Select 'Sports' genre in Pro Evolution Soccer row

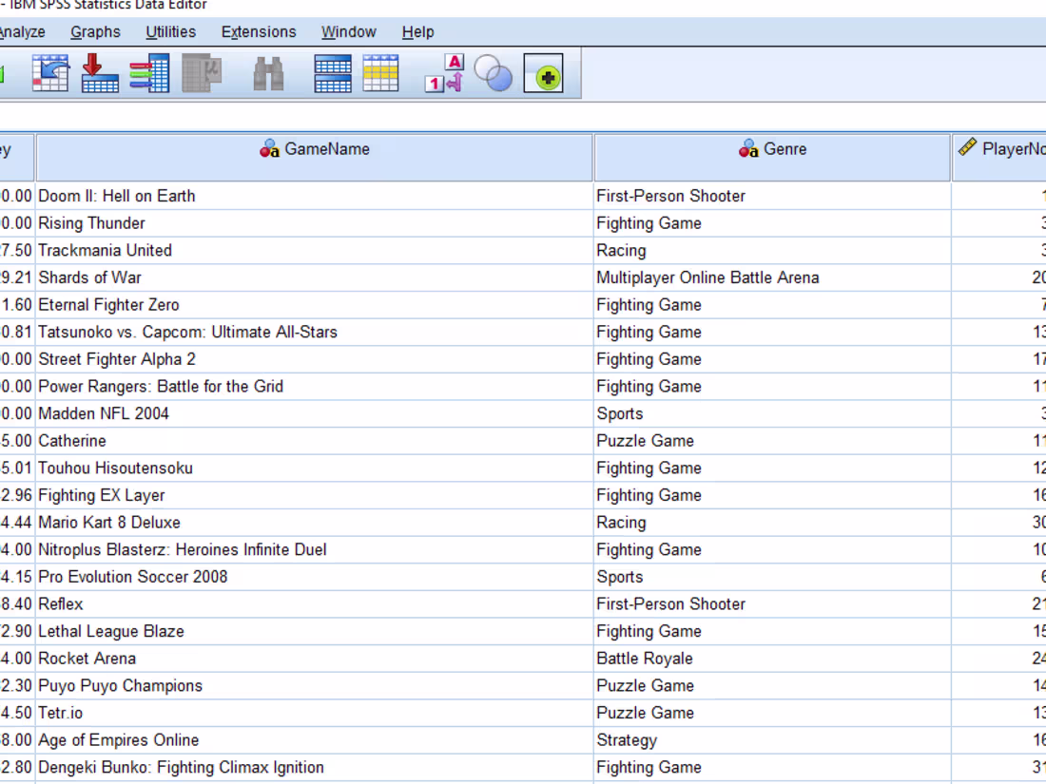click(x=772, y=577)
